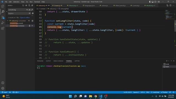Viewport: 176px width, 99px height.
Task: Click the Prettier status bar button
Action: (x=164, y=92)
